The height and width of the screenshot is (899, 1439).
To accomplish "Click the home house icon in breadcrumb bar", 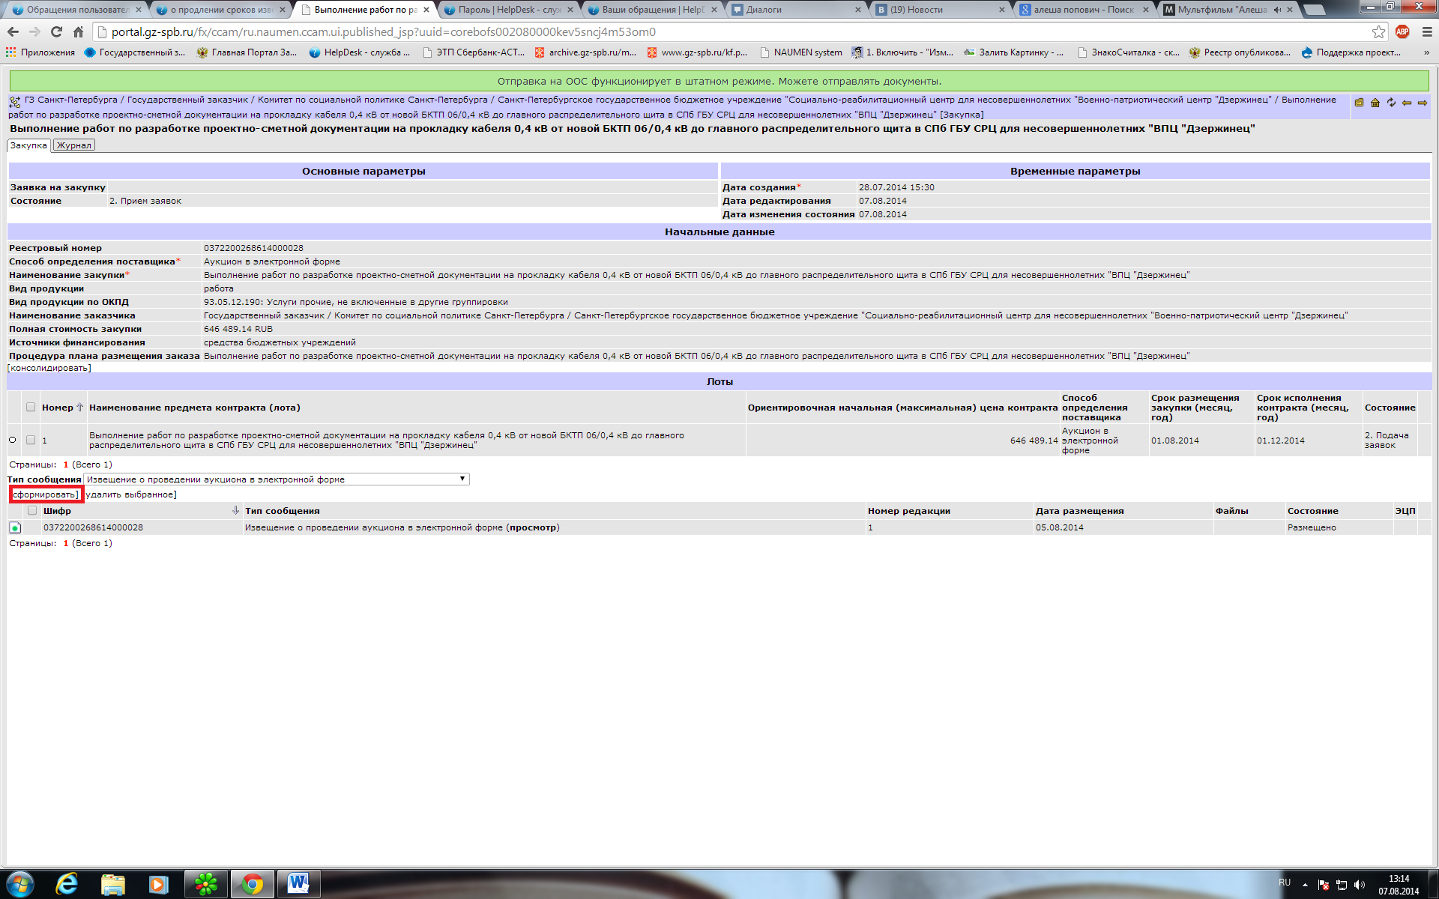I will pyautogui.click(x=1375, y=103).
